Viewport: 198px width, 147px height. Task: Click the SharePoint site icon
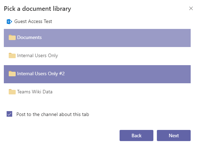pos(9,22)
